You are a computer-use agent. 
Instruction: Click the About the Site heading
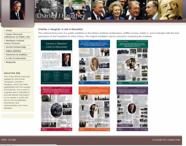12,73
